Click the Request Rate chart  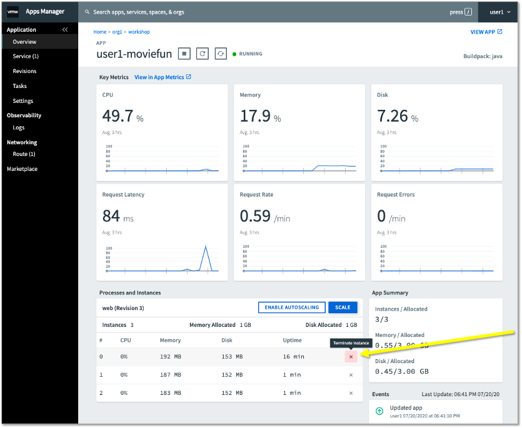(x=299, y=258)
